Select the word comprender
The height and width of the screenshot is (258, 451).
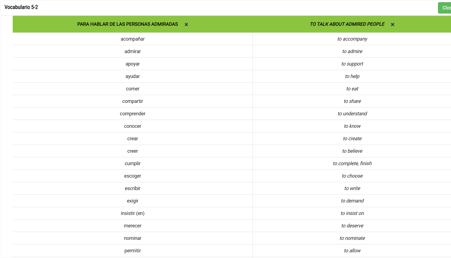[x=133, y=114]
